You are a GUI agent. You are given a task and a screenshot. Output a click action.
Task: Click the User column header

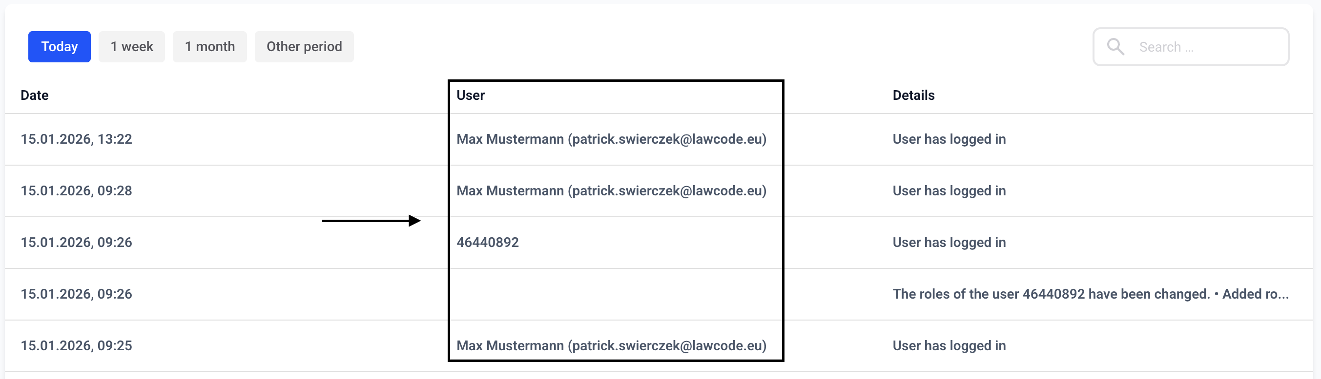tap(470, 95)
